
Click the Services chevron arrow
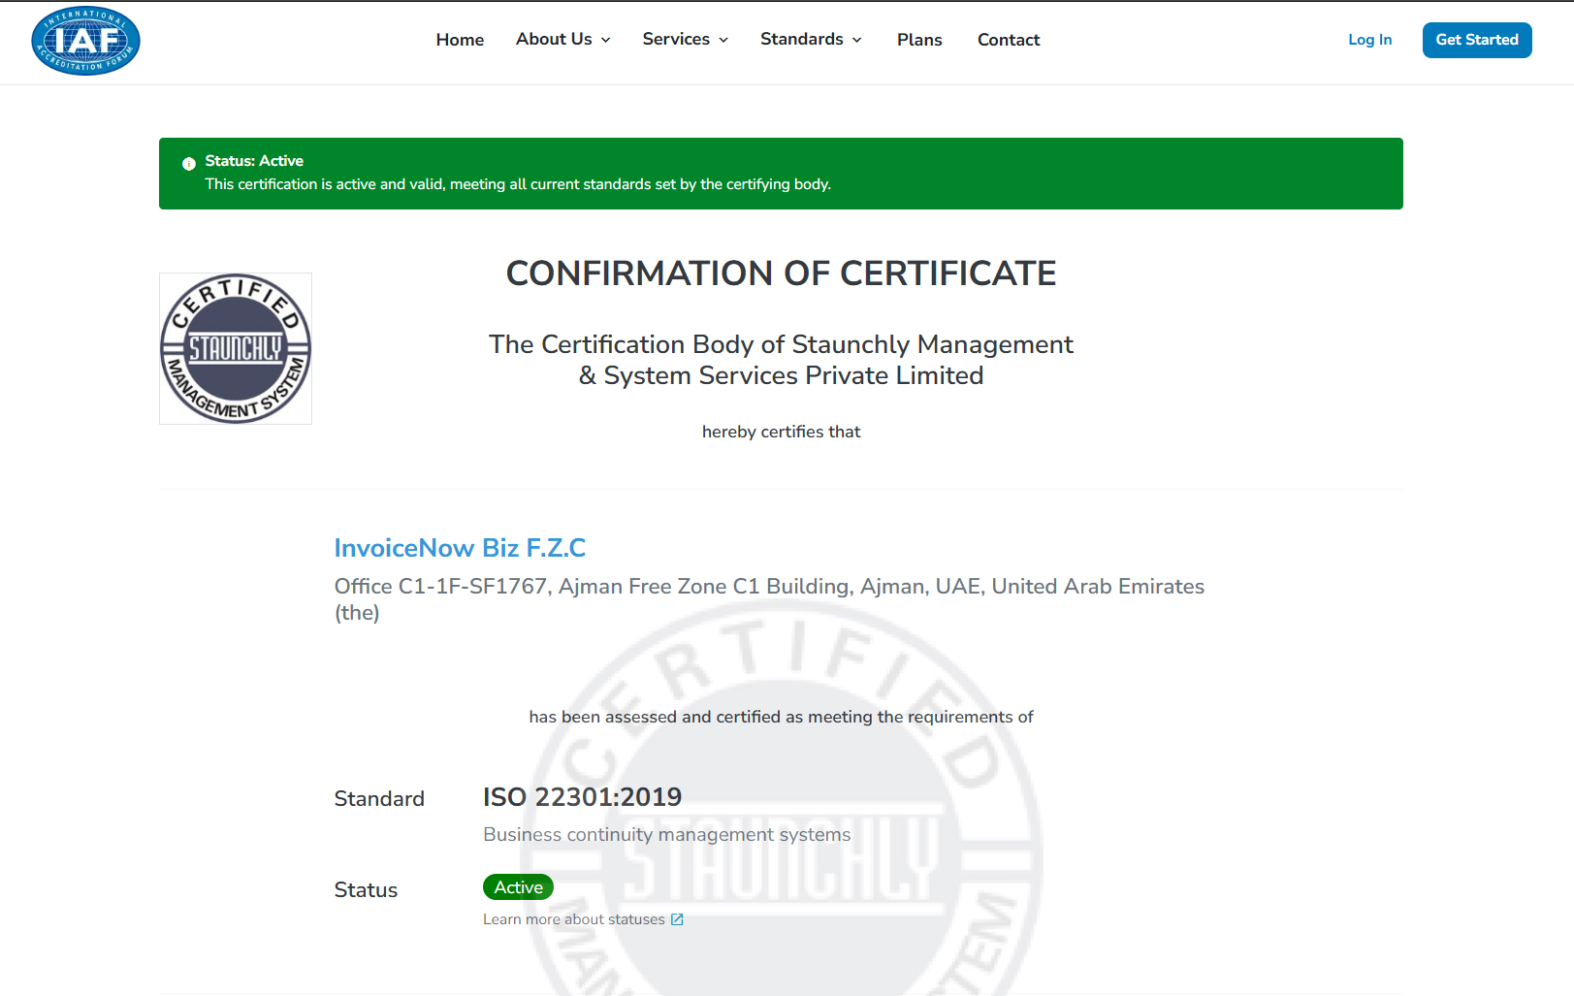pyautogui.click(x=723, y=40)
